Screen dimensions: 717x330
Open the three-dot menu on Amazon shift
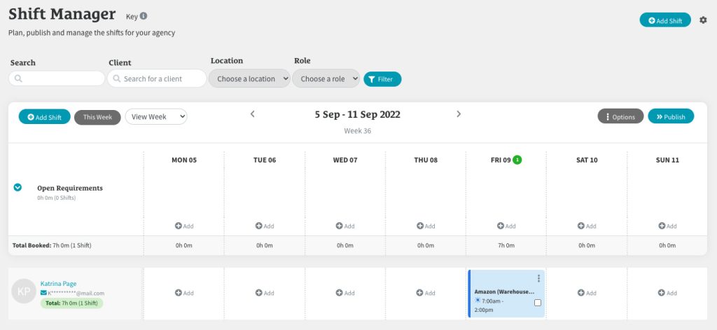coord(538,278)
